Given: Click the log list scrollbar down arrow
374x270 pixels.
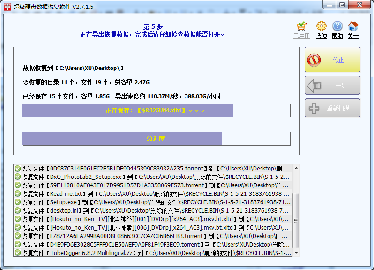Looking at the screenshot, I should [x=296, y=254].
